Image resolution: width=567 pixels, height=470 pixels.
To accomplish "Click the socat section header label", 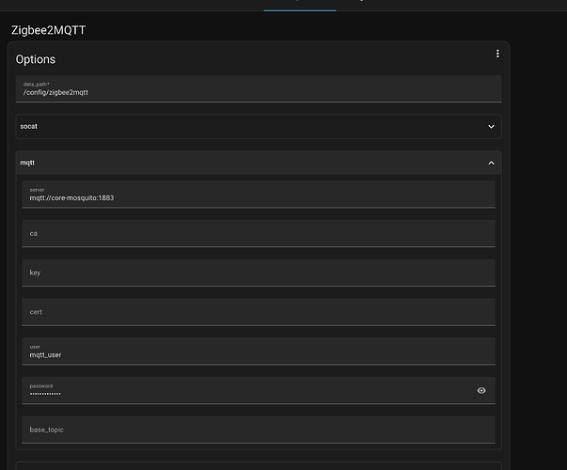I will [x=29, y=126].
